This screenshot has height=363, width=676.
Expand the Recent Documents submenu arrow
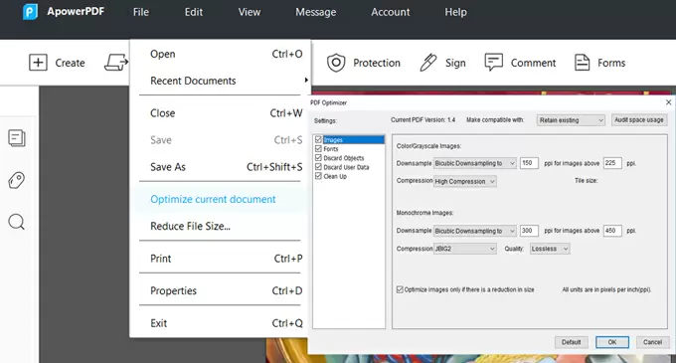pyautogui.click(x=306, y=81)
